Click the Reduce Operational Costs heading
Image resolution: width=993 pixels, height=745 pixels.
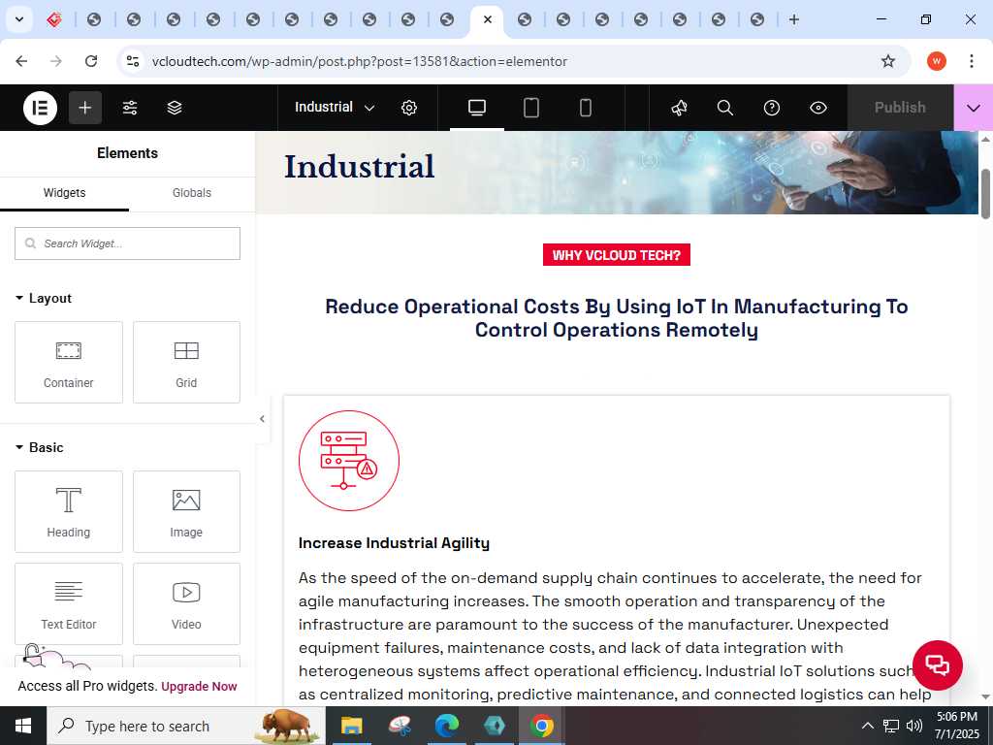click(x=616, y=318)
